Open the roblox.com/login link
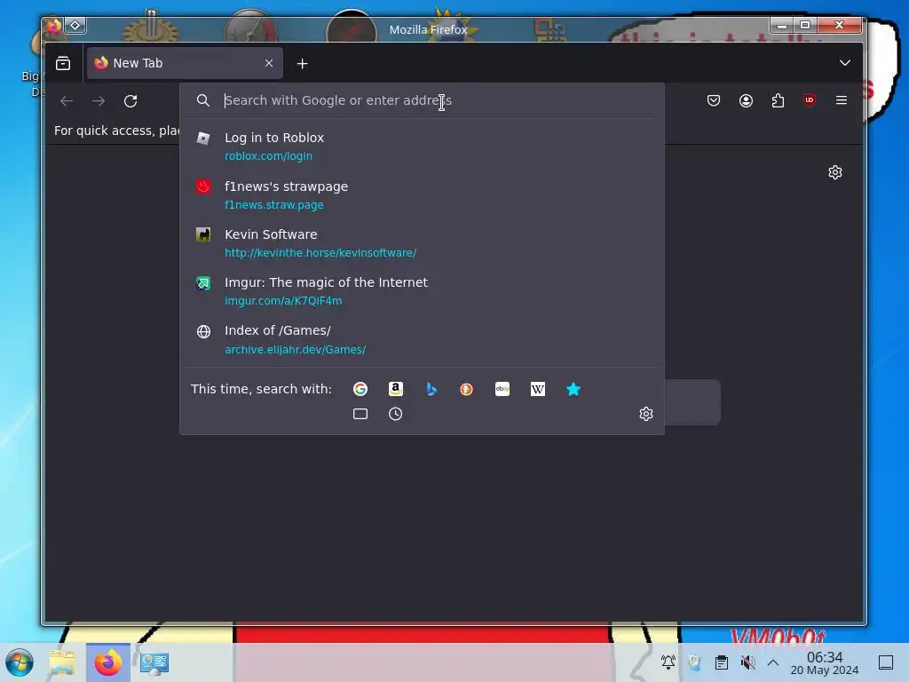 (x=268, y=156)
